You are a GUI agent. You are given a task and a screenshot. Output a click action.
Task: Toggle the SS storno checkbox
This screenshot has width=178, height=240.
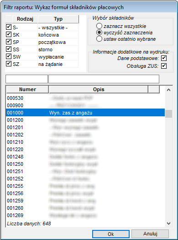point(9,49)
